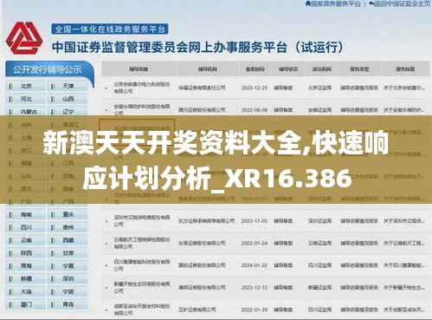
Task: Expand the row dated 2024-01-22
Action: point(106,265)
